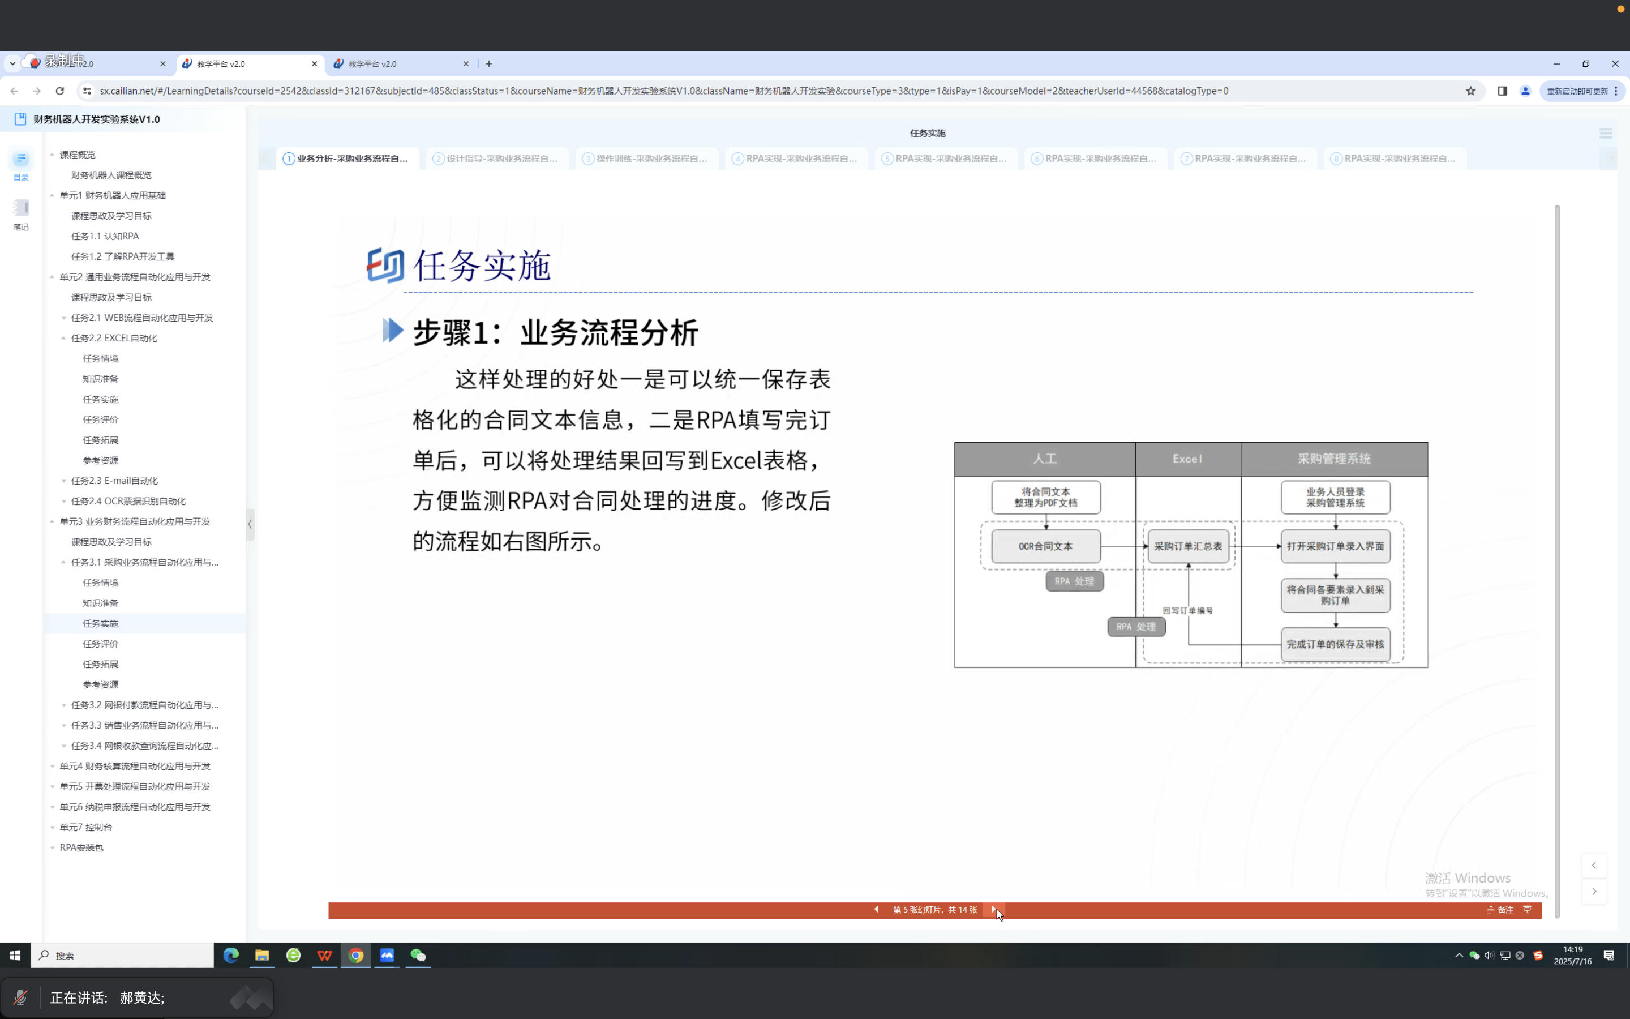Click the next page chevron at bottom right
This screenshot has width=1630, height=1019.
[1594, 892]
